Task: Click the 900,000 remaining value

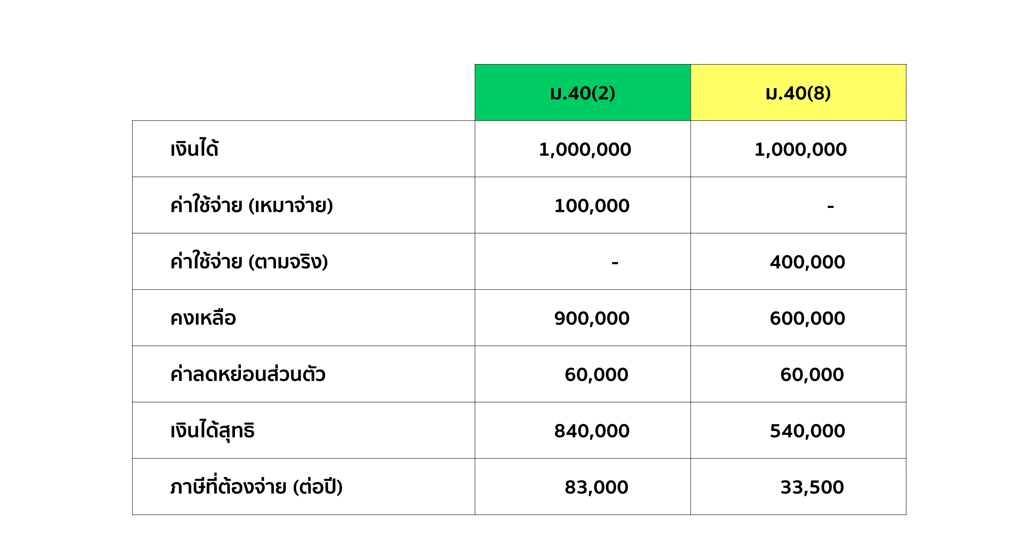Action: coord(592,318)
